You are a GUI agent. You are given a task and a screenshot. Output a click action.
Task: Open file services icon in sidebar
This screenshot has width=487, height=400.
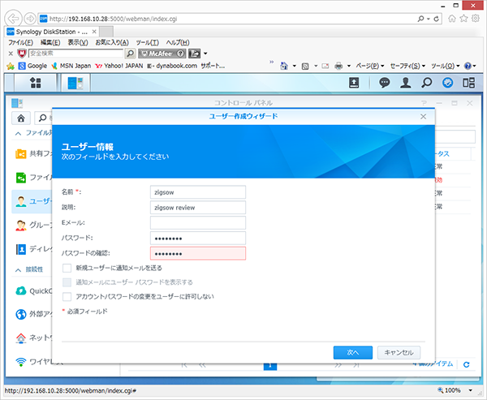21,178
